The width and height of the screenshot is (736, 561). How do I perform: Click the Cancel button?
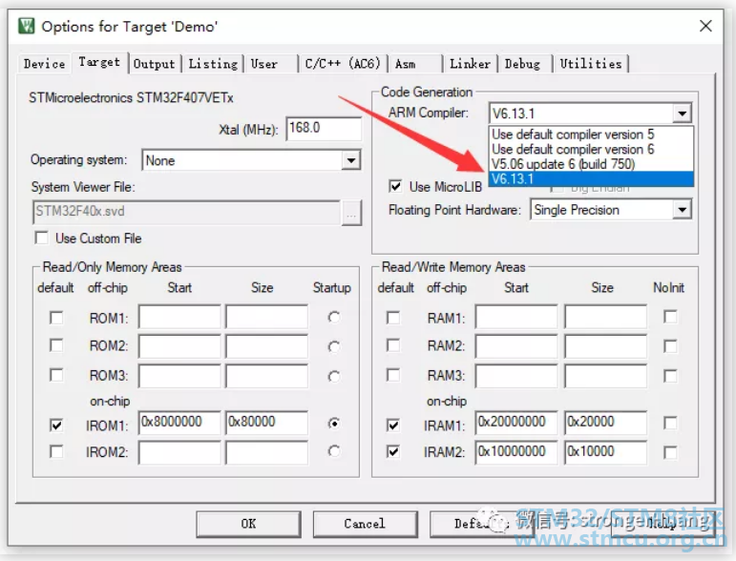(365, 524)
